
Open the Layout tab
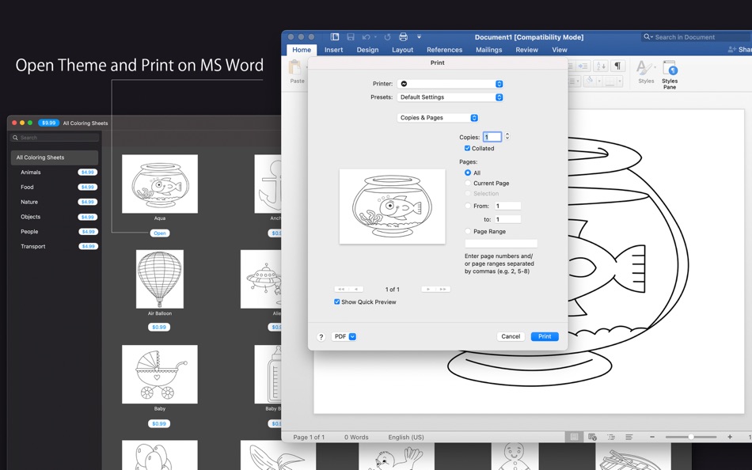(402, 50)
